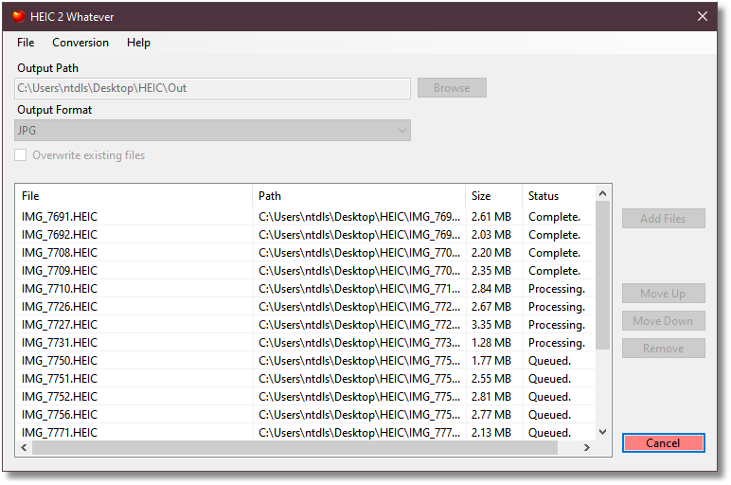Click the Status column header

(559, 196)
